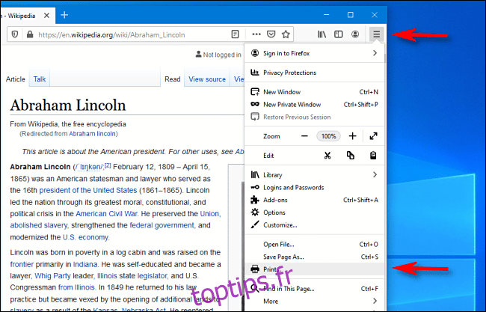The height and width of the screenshot is (312, 486).
Task: Open the 'frontier' link
Action: click(x=22, y=264)
